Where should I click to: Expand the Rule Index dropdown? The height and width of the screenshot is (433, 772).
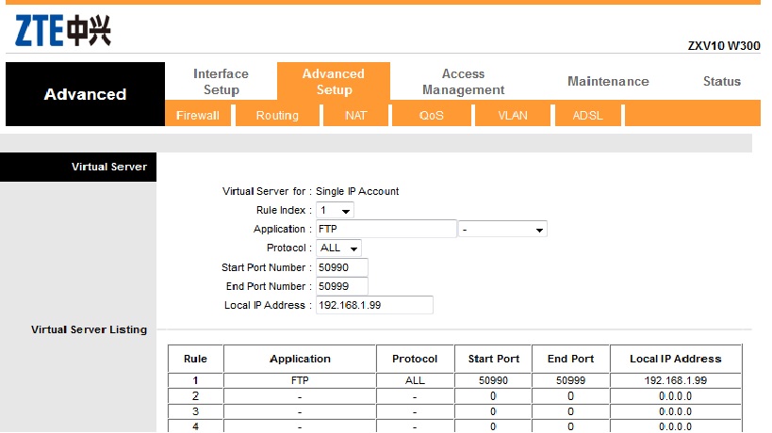pos(335,210)
